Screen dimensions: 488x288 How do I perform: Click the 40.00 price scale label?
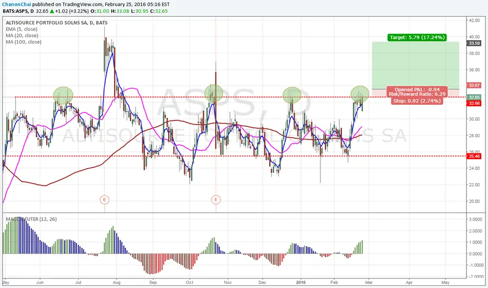coord(474,37)
